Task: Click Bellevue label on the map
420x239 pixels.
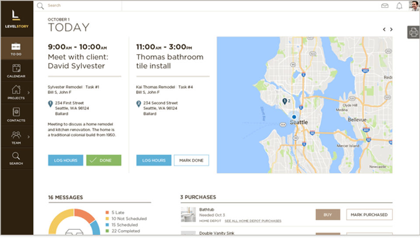Action: [x=357, y=120]
